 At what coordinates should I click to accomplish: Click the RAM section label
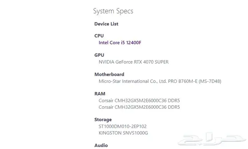click(x=100, y=94)
